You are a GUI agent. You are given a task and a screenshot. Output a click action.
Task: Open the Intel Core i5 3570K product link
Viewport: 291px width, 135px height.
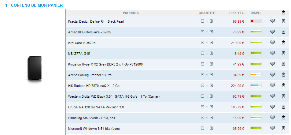pos(84,43)
